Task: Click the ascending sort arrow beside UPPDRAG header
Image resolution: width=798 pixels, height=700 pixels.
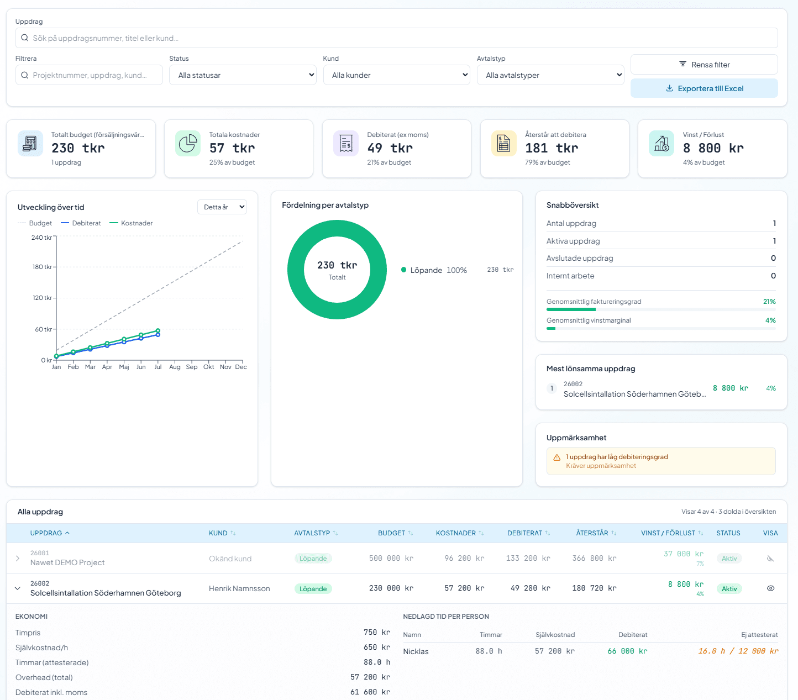Action: 67,533
